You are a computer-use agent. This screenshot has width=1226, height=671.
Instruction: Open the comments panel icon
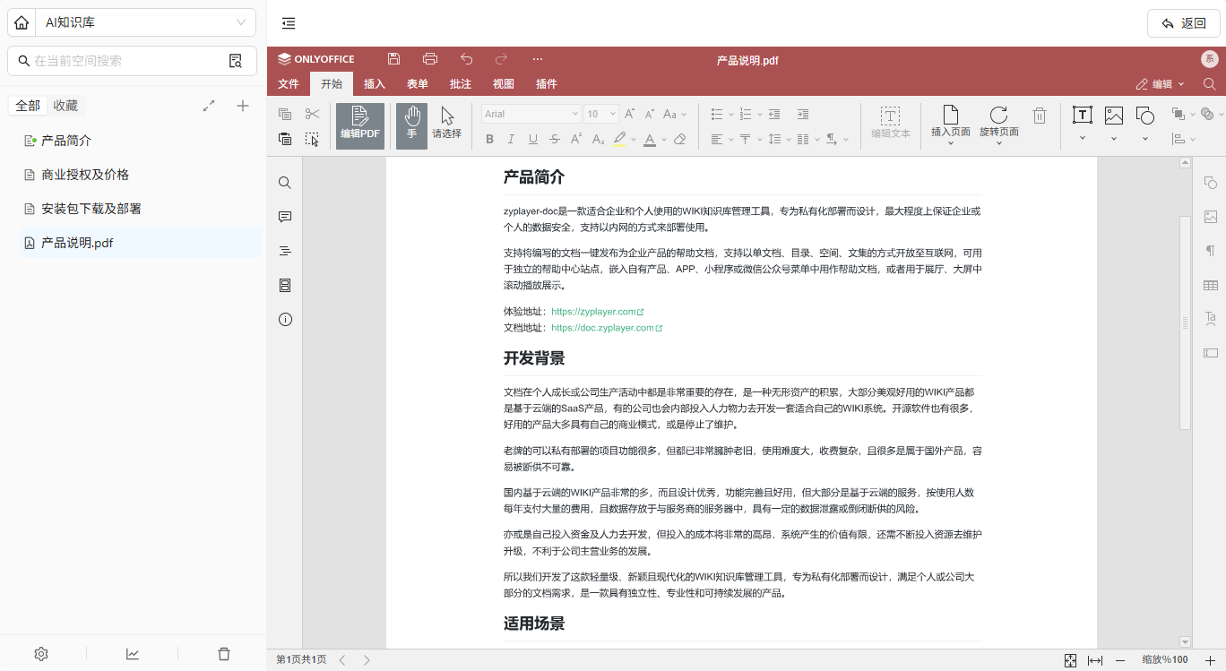click(x=285, y=217)
